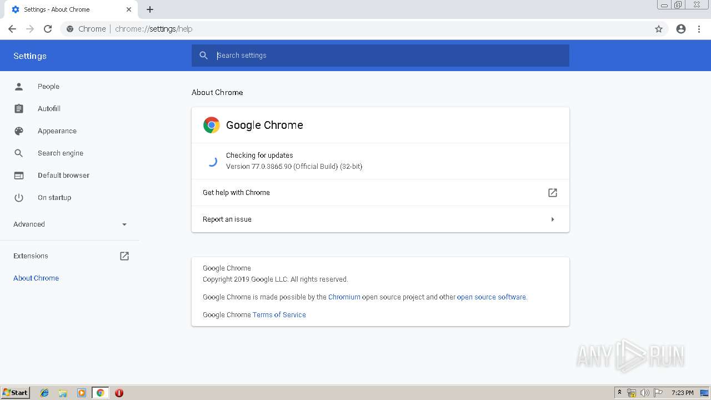Screen dimensions: 711x400
Task: Click the Show desktop button at taskbar end
Action: point(705,393)
